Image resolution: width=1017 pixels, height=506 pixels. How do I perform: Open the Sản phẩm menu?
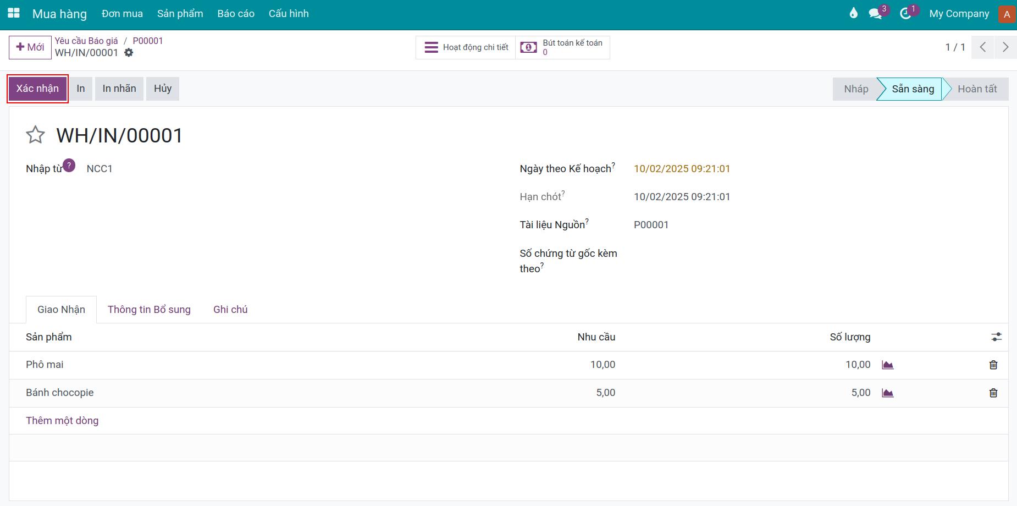(180, 14)
